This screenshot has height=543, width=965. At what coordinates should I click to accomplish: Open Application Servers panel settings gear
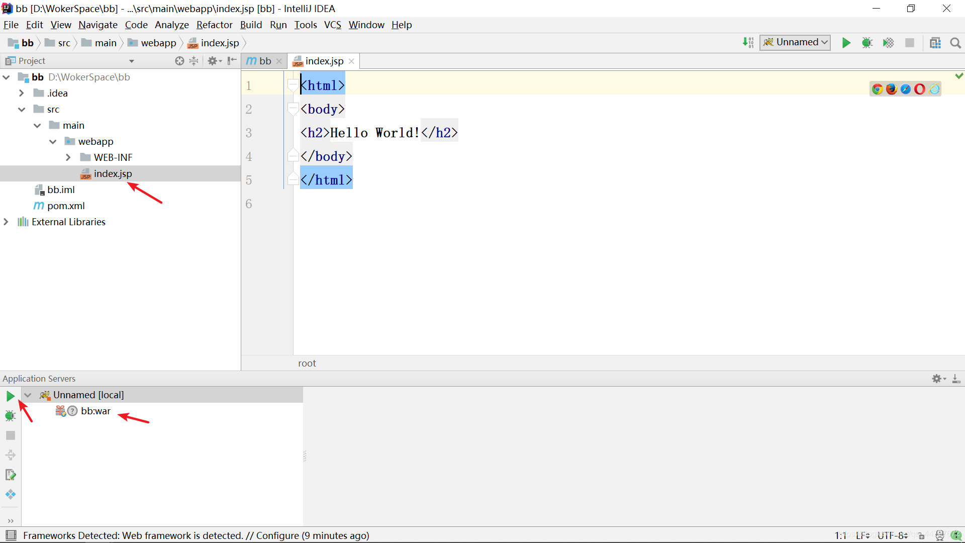(939, 379)
